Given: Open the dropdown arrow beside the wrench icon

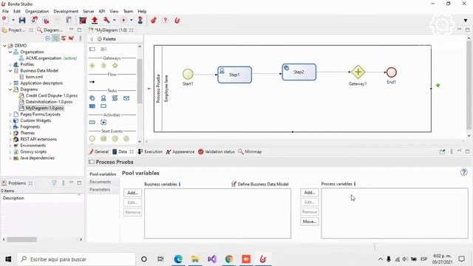Looking at the screenshot, I should (x=115, y=20).
